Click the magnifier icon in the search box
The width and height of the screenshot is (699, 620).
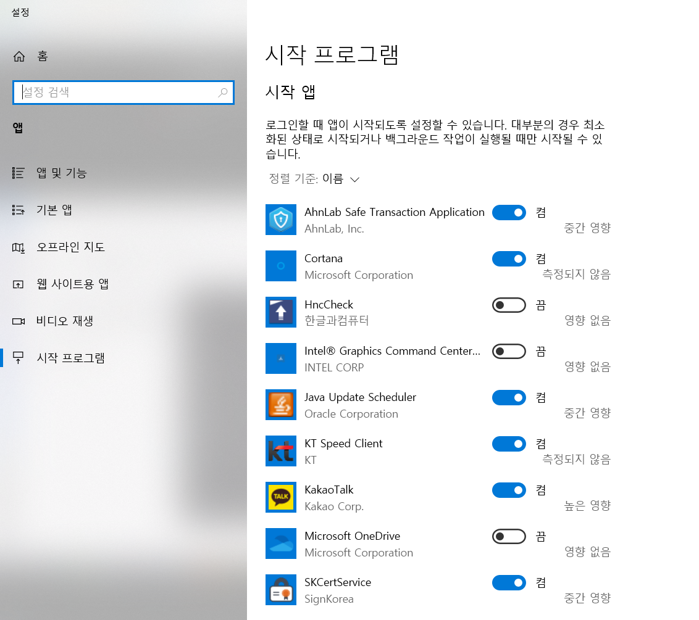click(x=222, y=92)
